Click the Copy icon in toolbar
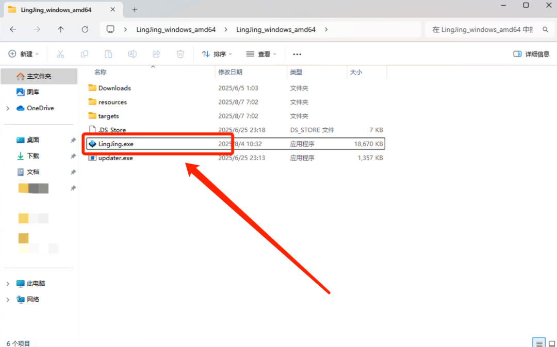The image size is (557, 347). tap(84, 54)
